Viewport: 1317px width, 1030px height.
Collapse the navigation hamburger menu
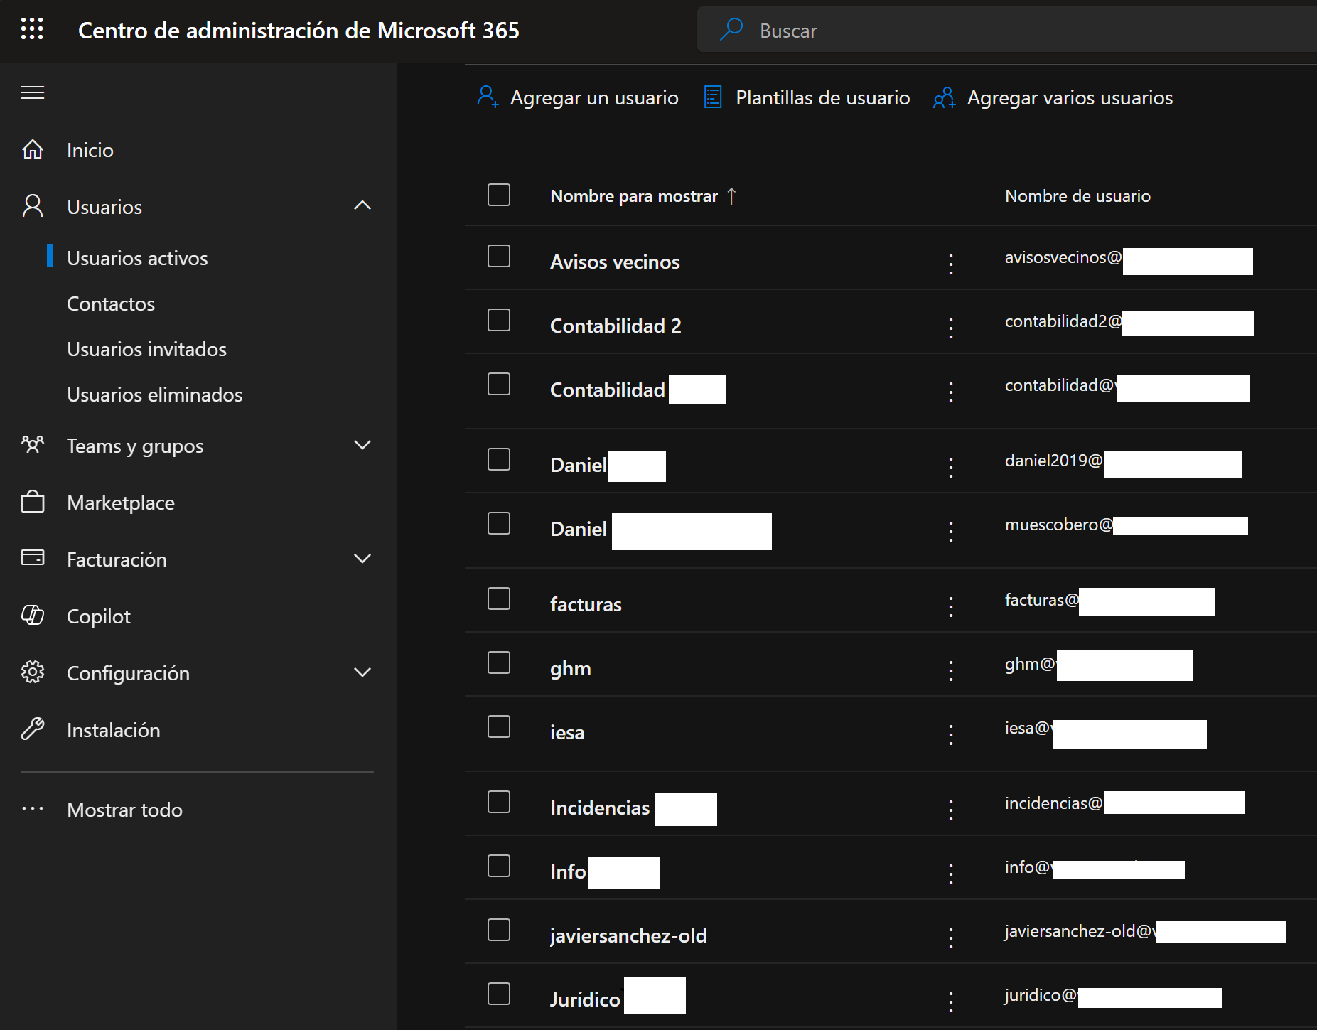pos(33,92)
